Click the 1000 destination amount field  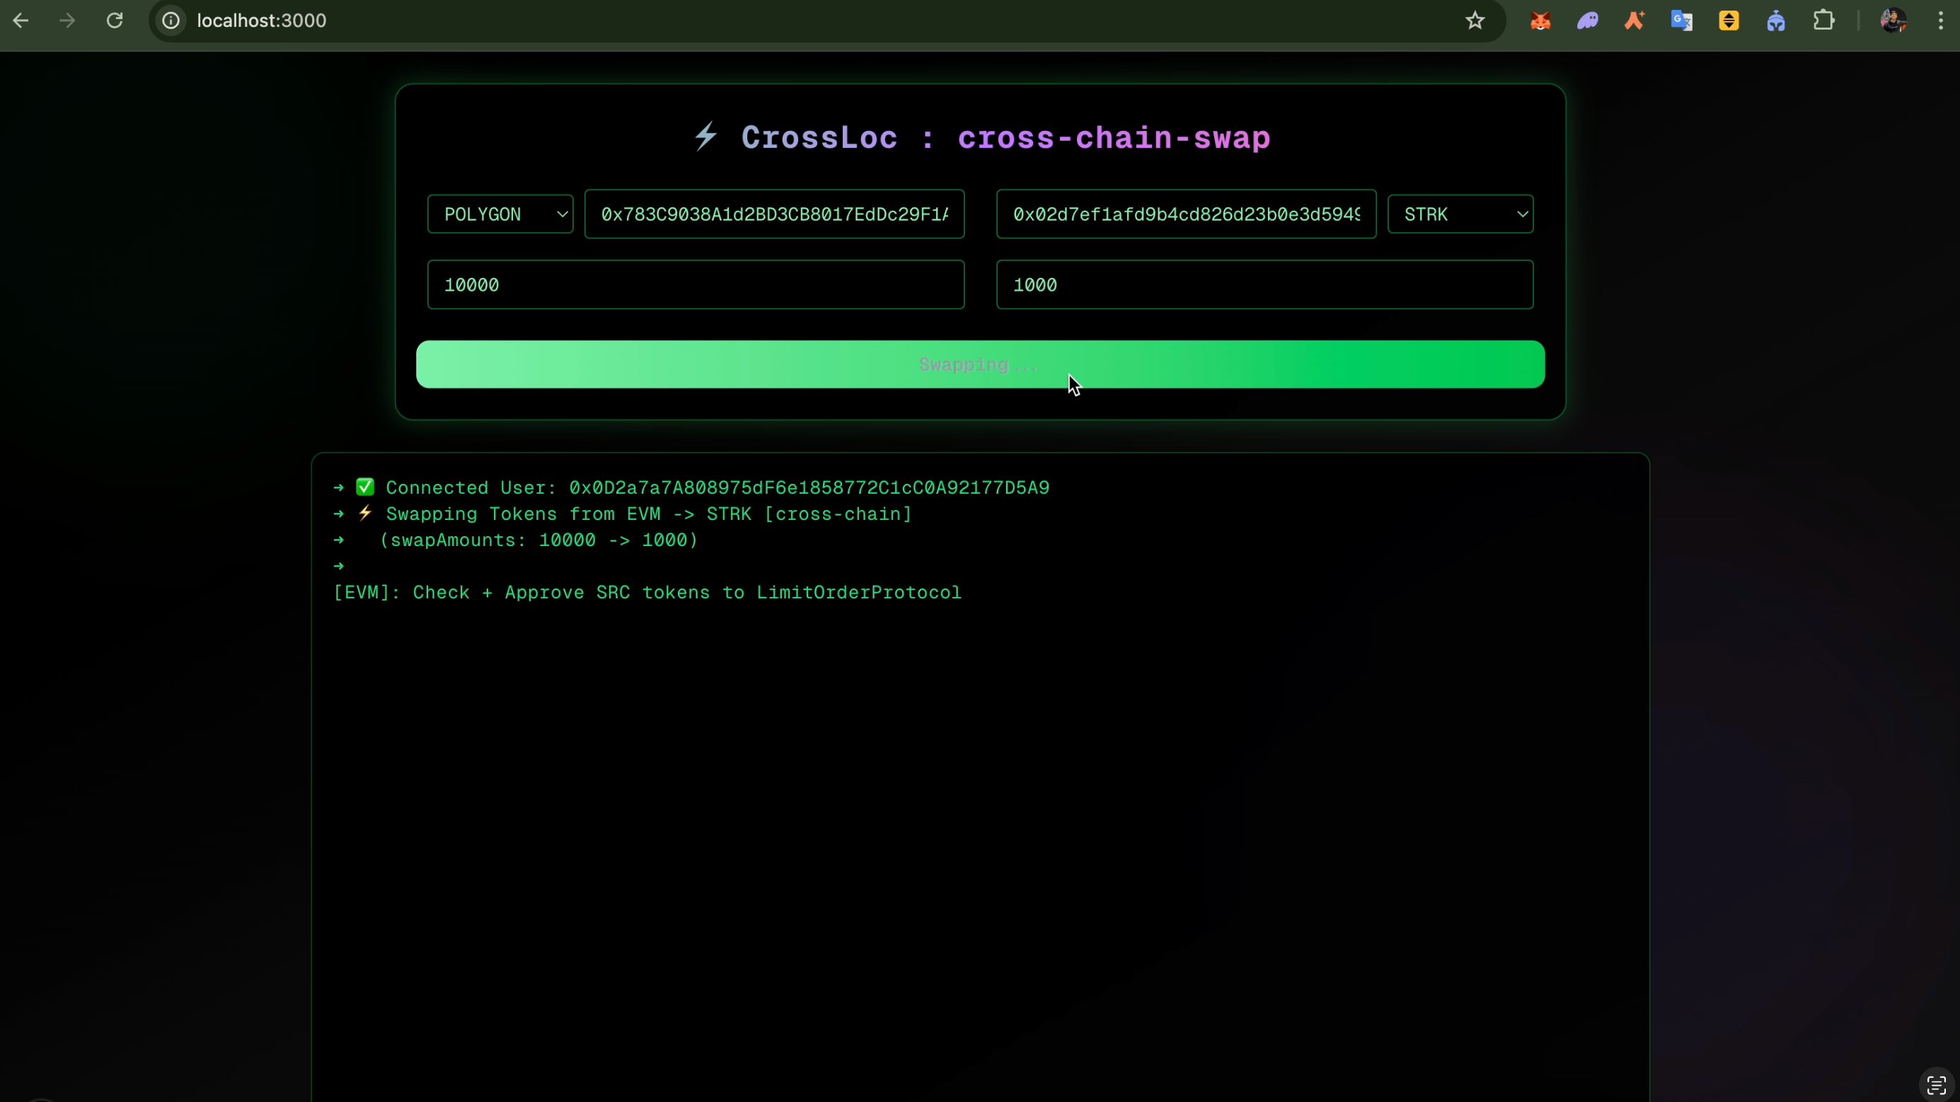pyautogui.click(x=1264, y=285)
